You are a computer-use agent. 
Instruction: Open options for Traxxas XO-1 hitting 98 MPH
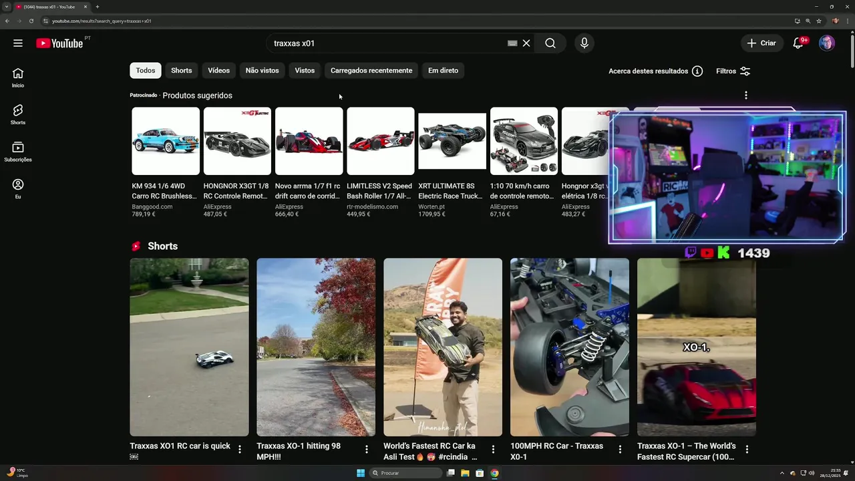tap(367, 450)
